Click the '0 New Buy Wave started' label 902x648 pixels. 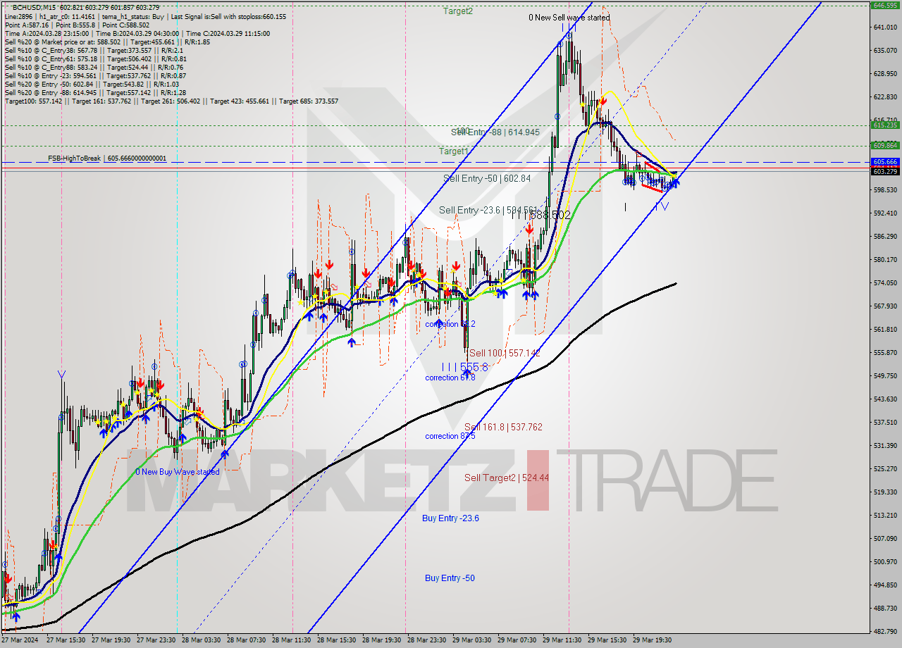tap(178, 472)
